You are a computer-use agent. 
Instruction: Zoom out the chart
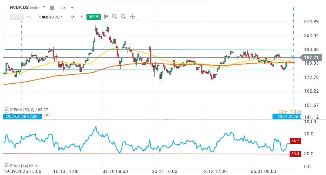tap(114, 17)
